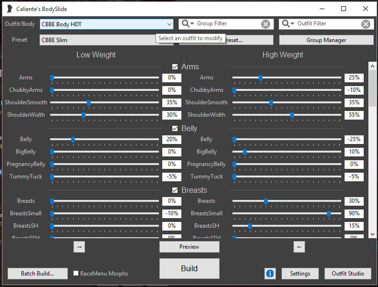The width and height of the screenshot is (378, 287).
Task: Click the Preview button
Action: (x=189, y=247)
